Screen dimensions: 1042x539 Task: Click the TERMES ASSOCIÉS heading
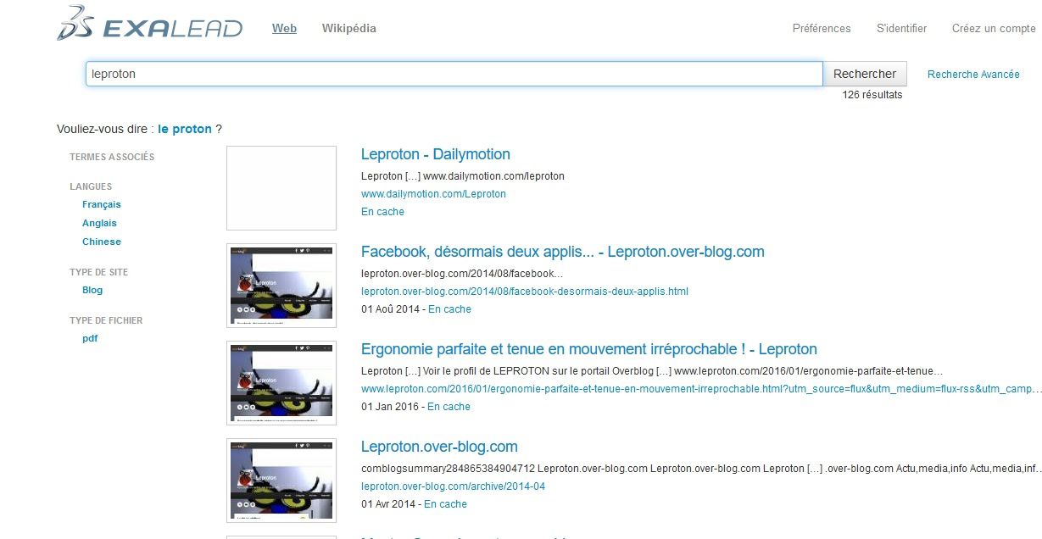pyautogui.click(x=112, y=157)
